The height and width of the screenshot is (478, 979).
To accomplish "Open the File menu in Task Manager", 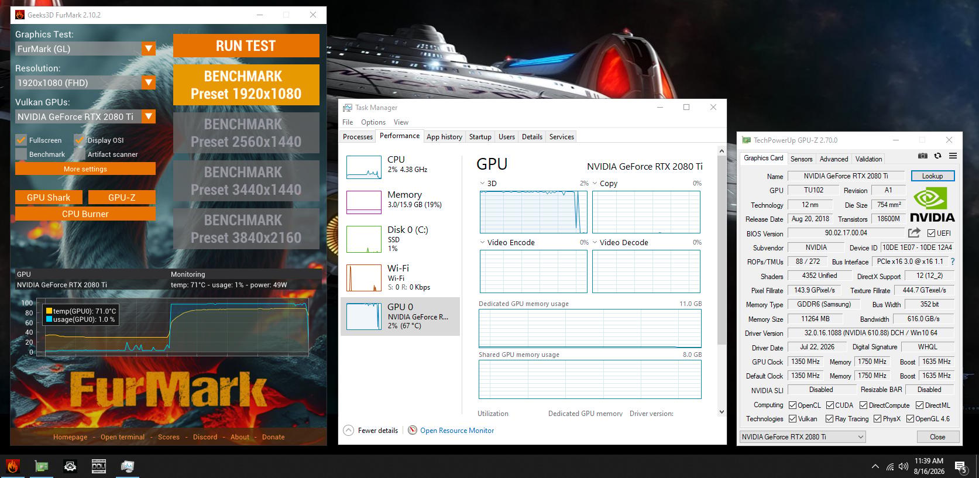I will pos(348,122).
